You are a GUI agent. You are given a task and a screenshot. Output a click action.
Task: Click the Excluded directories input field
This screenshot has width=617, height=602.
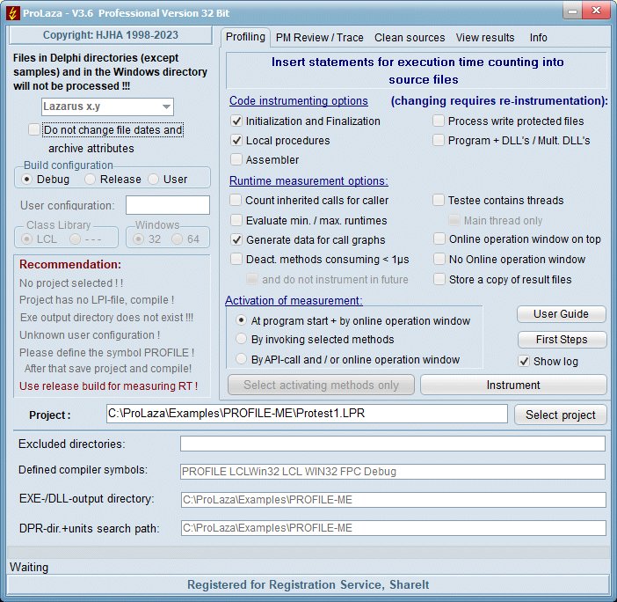392,444
